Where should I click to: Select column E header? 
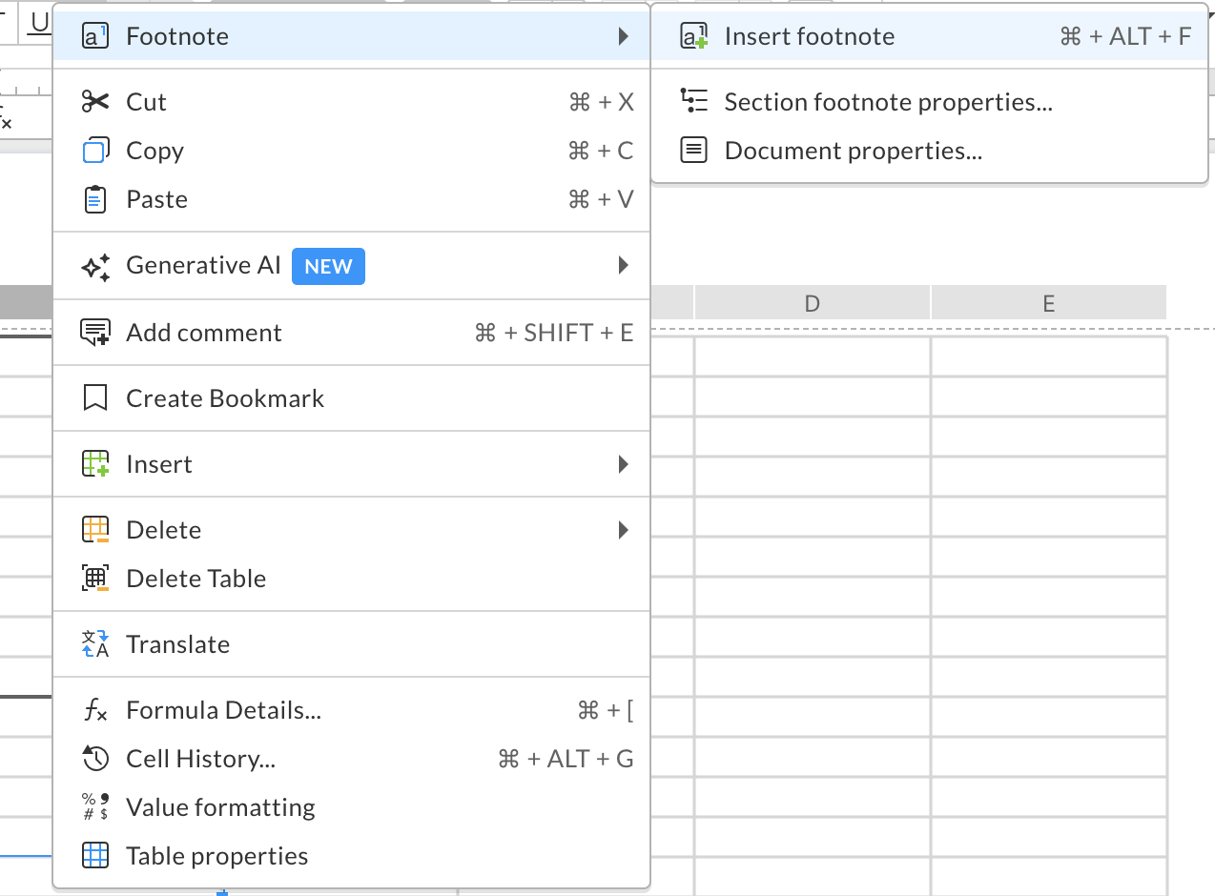coord(1048,303)
